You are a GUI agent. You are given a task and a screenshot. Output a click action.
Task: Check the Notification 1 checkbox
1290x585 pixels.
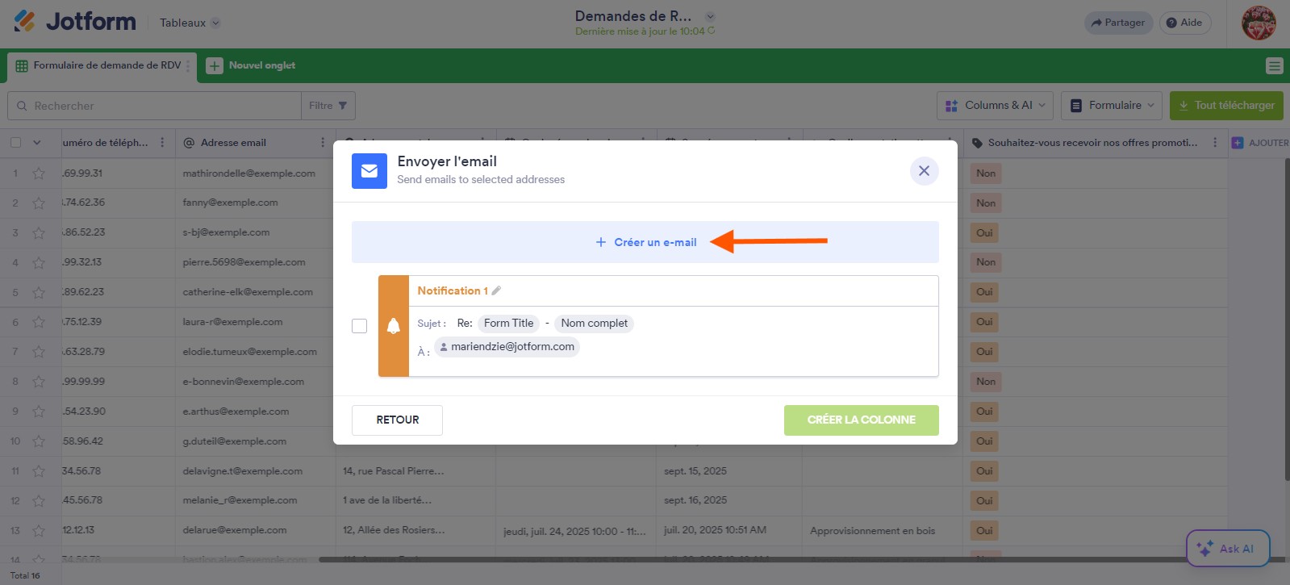(x=360, y=326)
